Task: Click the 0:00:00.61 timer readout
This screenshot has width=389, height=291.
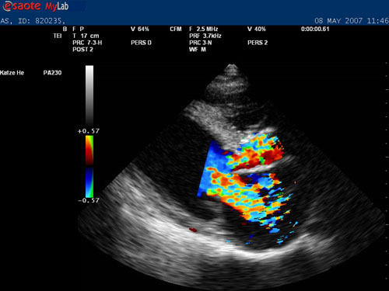Action: (315, 29)
